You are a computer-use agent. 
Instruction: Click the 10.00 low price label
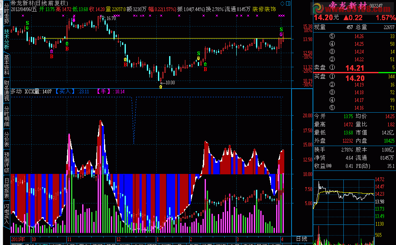click(x=170, y=83)
